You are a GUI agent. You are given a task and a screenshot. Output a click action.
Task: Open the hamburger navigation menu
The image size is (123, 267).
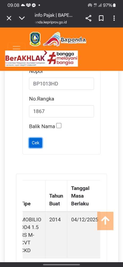tap(17, 47)
